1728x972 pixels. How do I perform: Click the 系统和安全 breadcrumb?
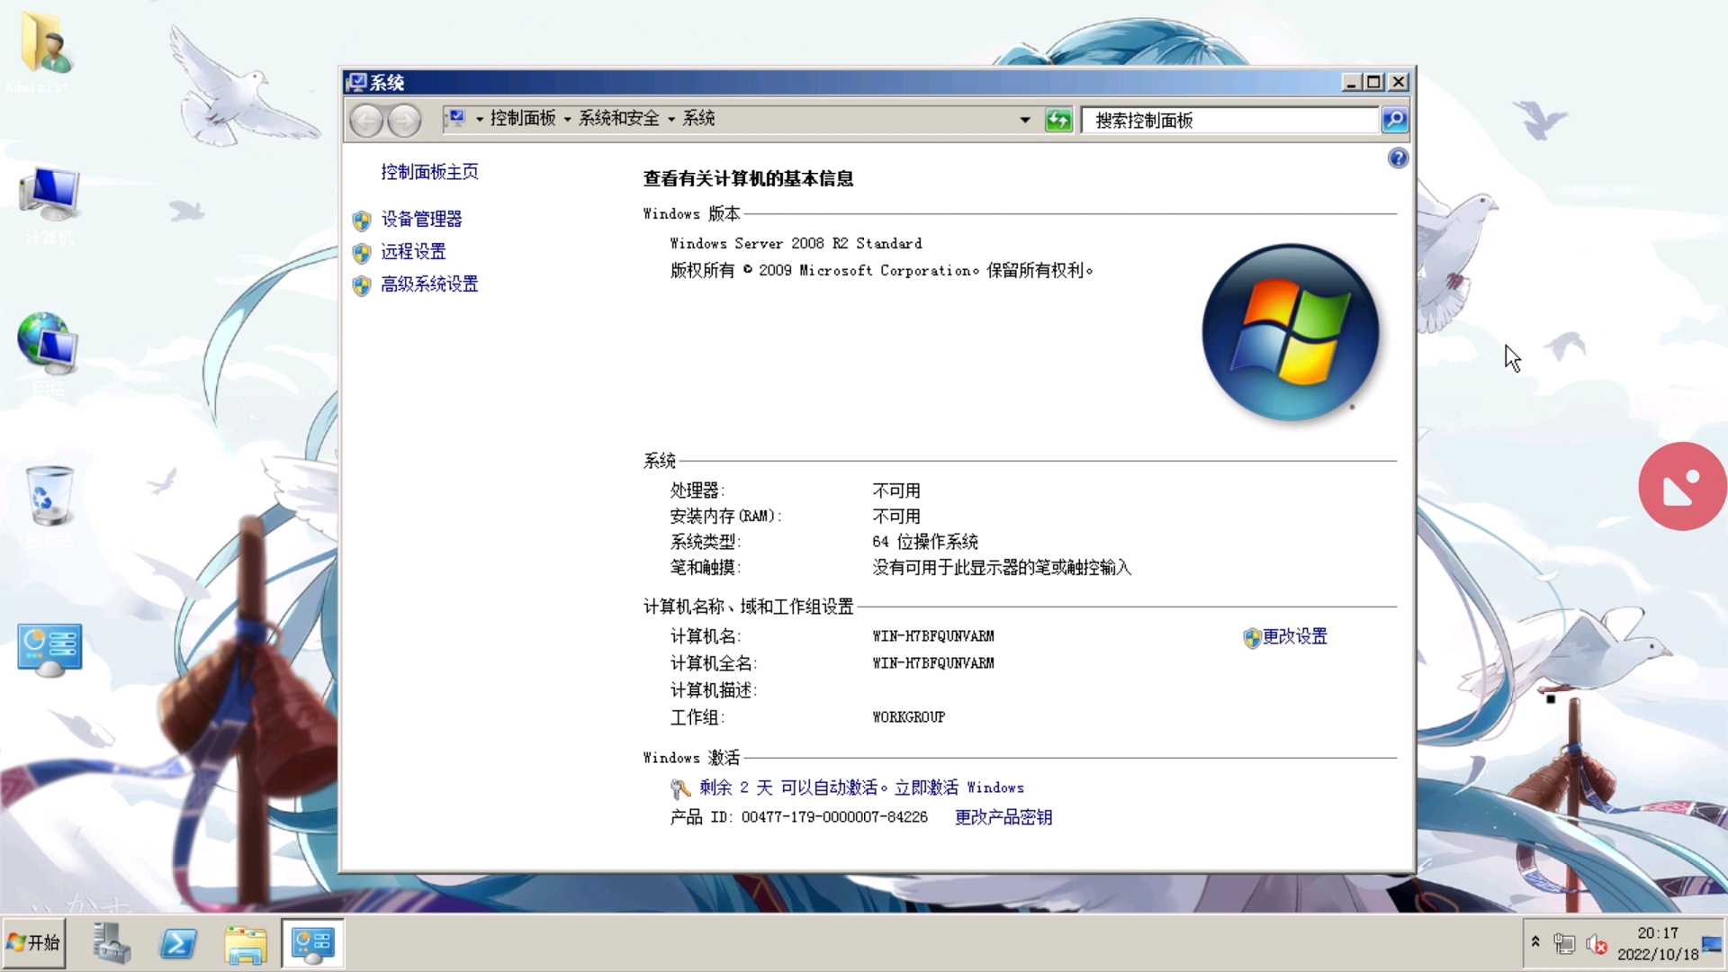click(619, 118)
